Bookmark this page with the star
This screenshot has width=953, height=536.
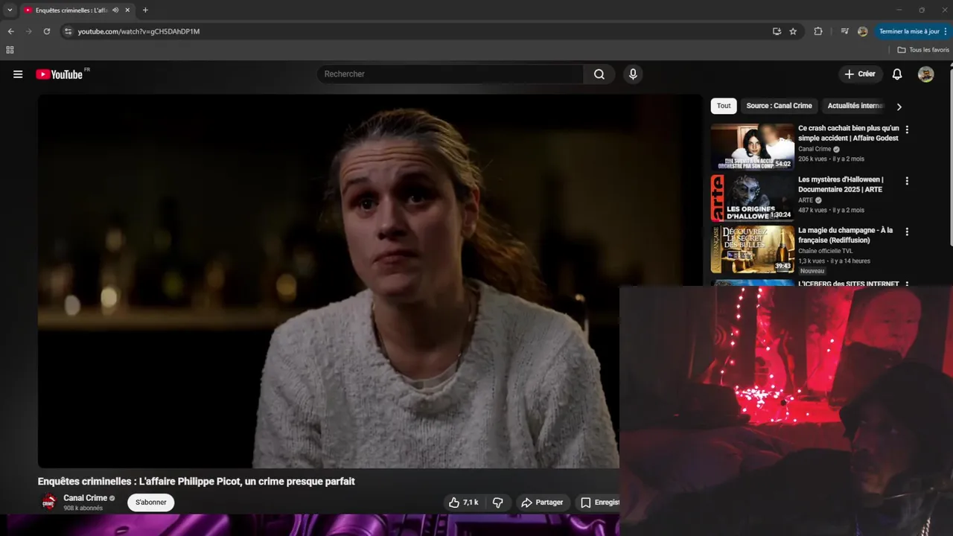tap(793, 31)
